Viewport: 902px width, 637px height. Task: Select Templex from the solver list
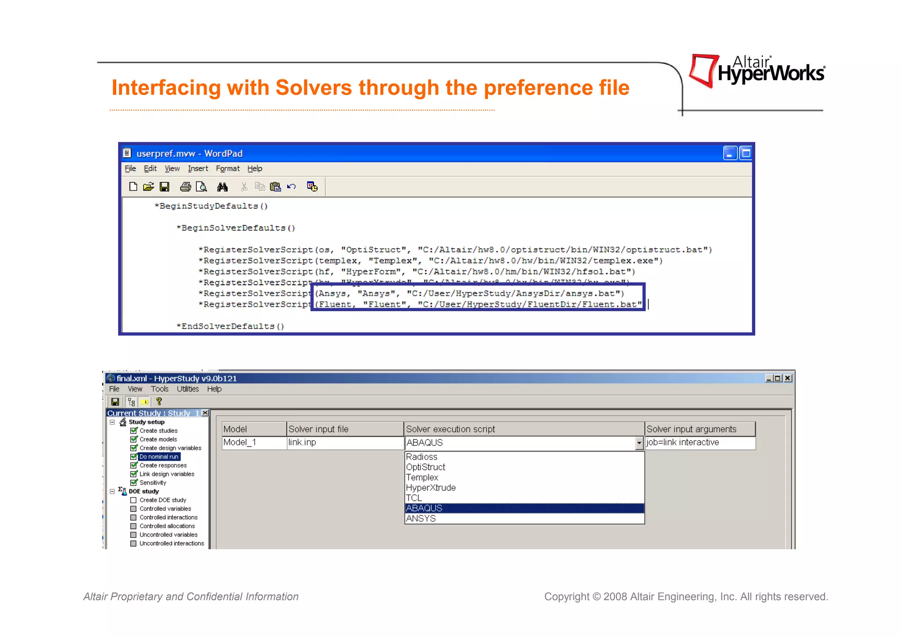click(524, 477)
